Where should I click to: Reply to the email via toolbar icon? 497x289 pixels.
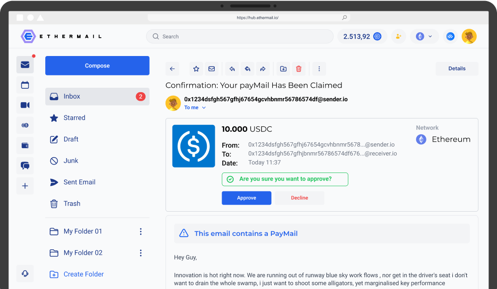tap(232, 68)
